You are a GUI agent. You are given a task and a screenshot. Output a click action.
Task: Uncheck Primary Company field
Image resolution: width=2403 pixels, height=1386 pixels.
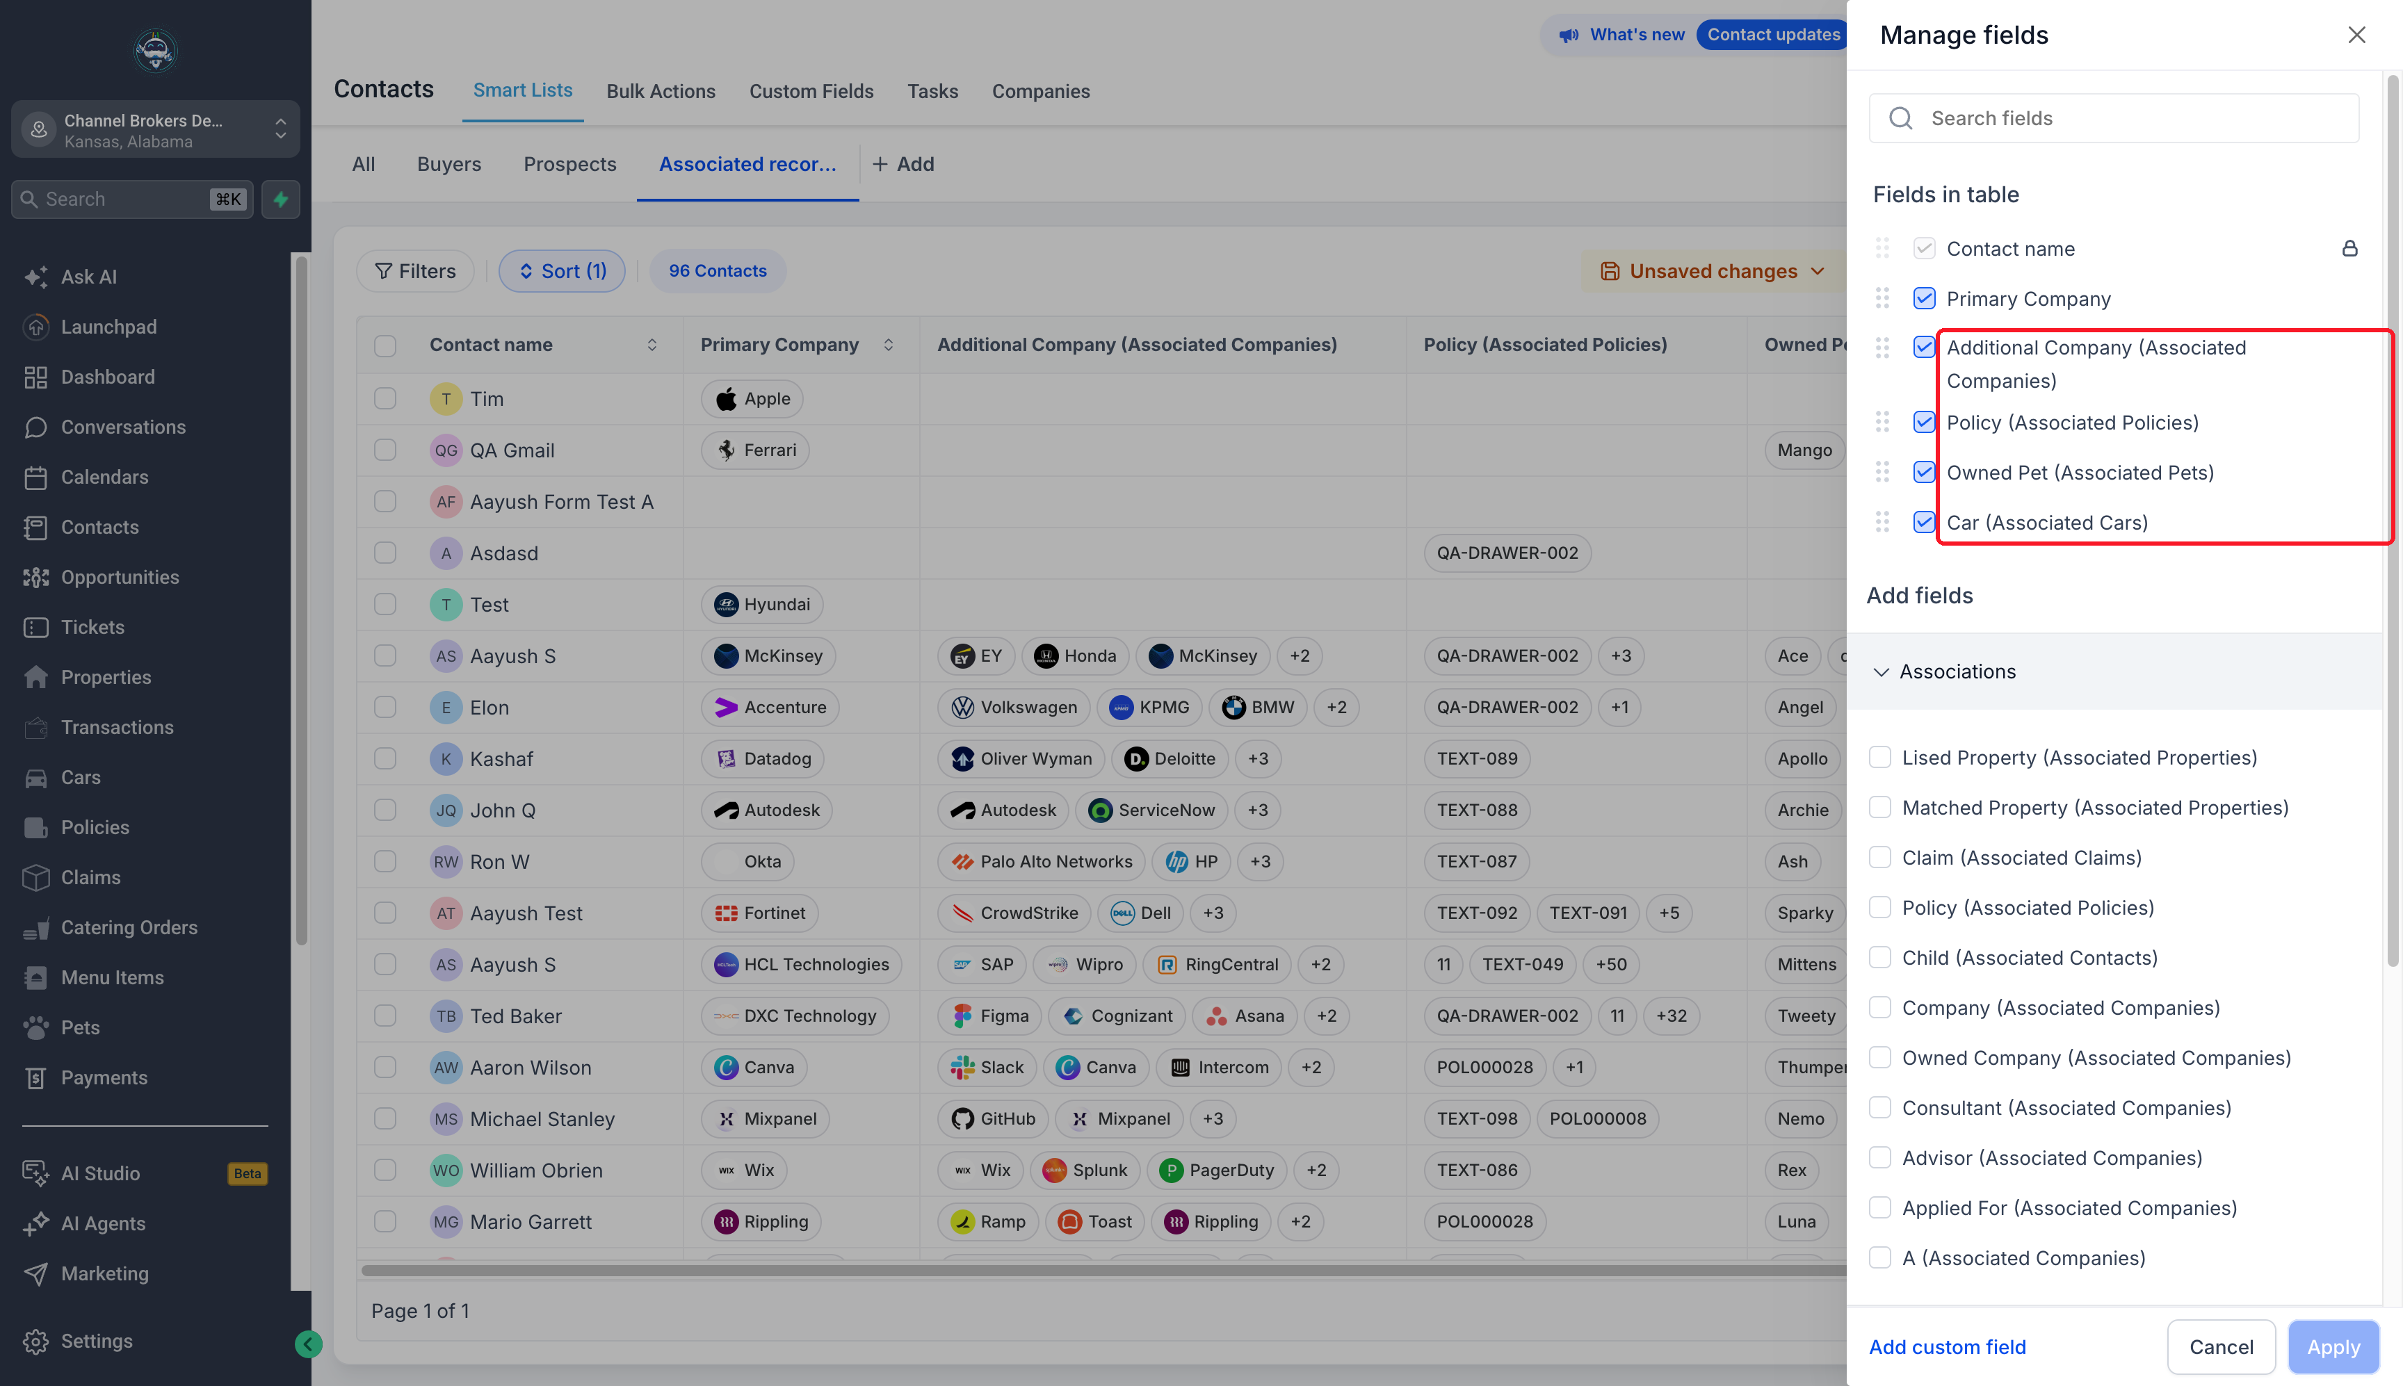pyautogui.click(x=1923, y=299)
